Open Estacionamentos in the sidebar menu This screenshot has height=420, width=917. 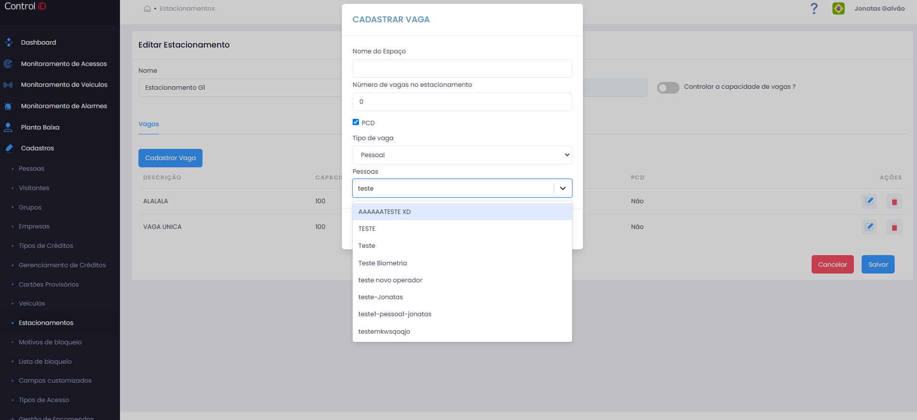[46, 323]
